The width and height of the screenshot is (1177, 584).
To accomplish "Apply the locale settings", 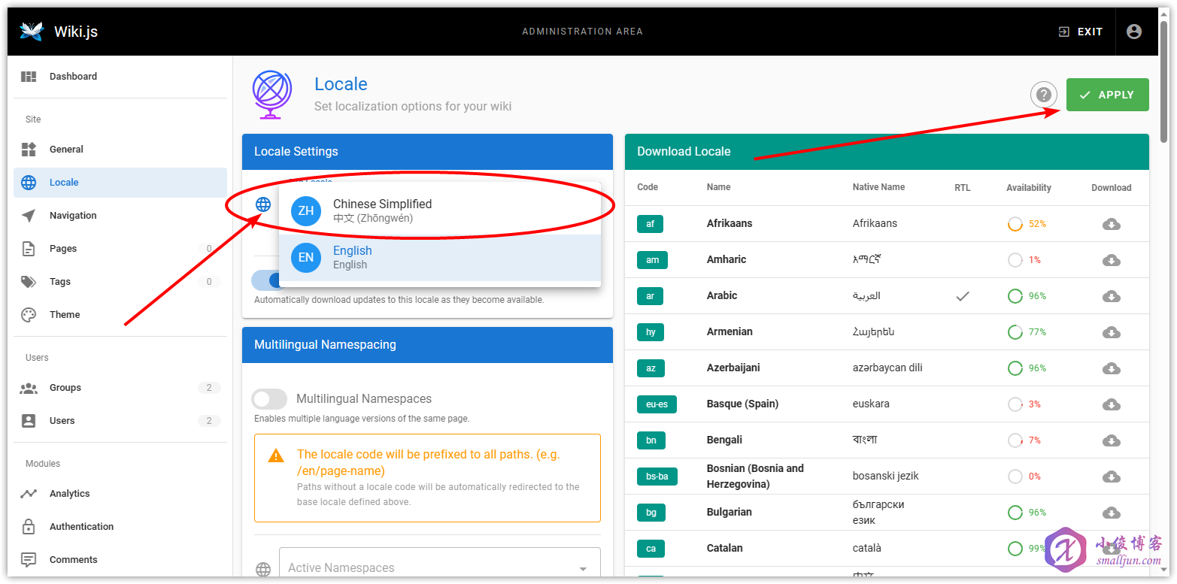I will (1107, 95).
